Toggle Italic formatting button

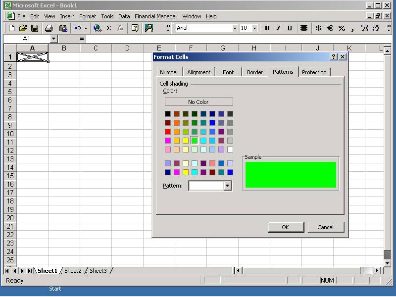click(278, 28)
